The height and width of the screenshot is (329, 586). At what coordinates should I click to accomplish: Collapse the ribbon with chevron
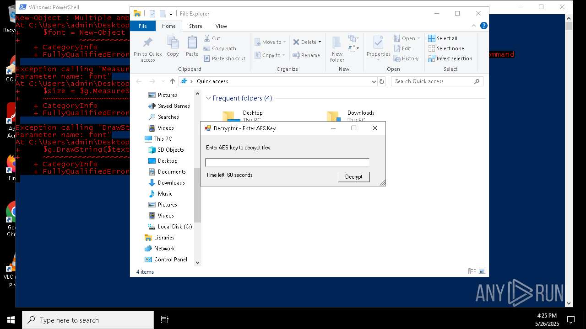click(474, 26)
